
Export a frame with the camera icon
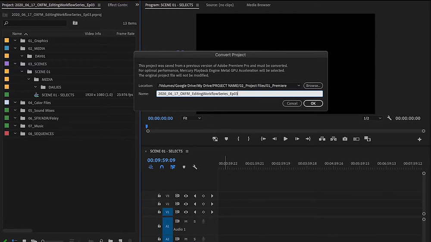coord(345,139)
